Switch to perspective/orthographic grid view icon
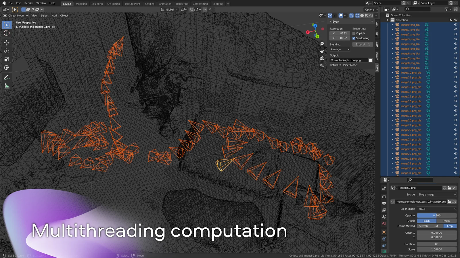460x258 pixels. [x=322, y=66]
